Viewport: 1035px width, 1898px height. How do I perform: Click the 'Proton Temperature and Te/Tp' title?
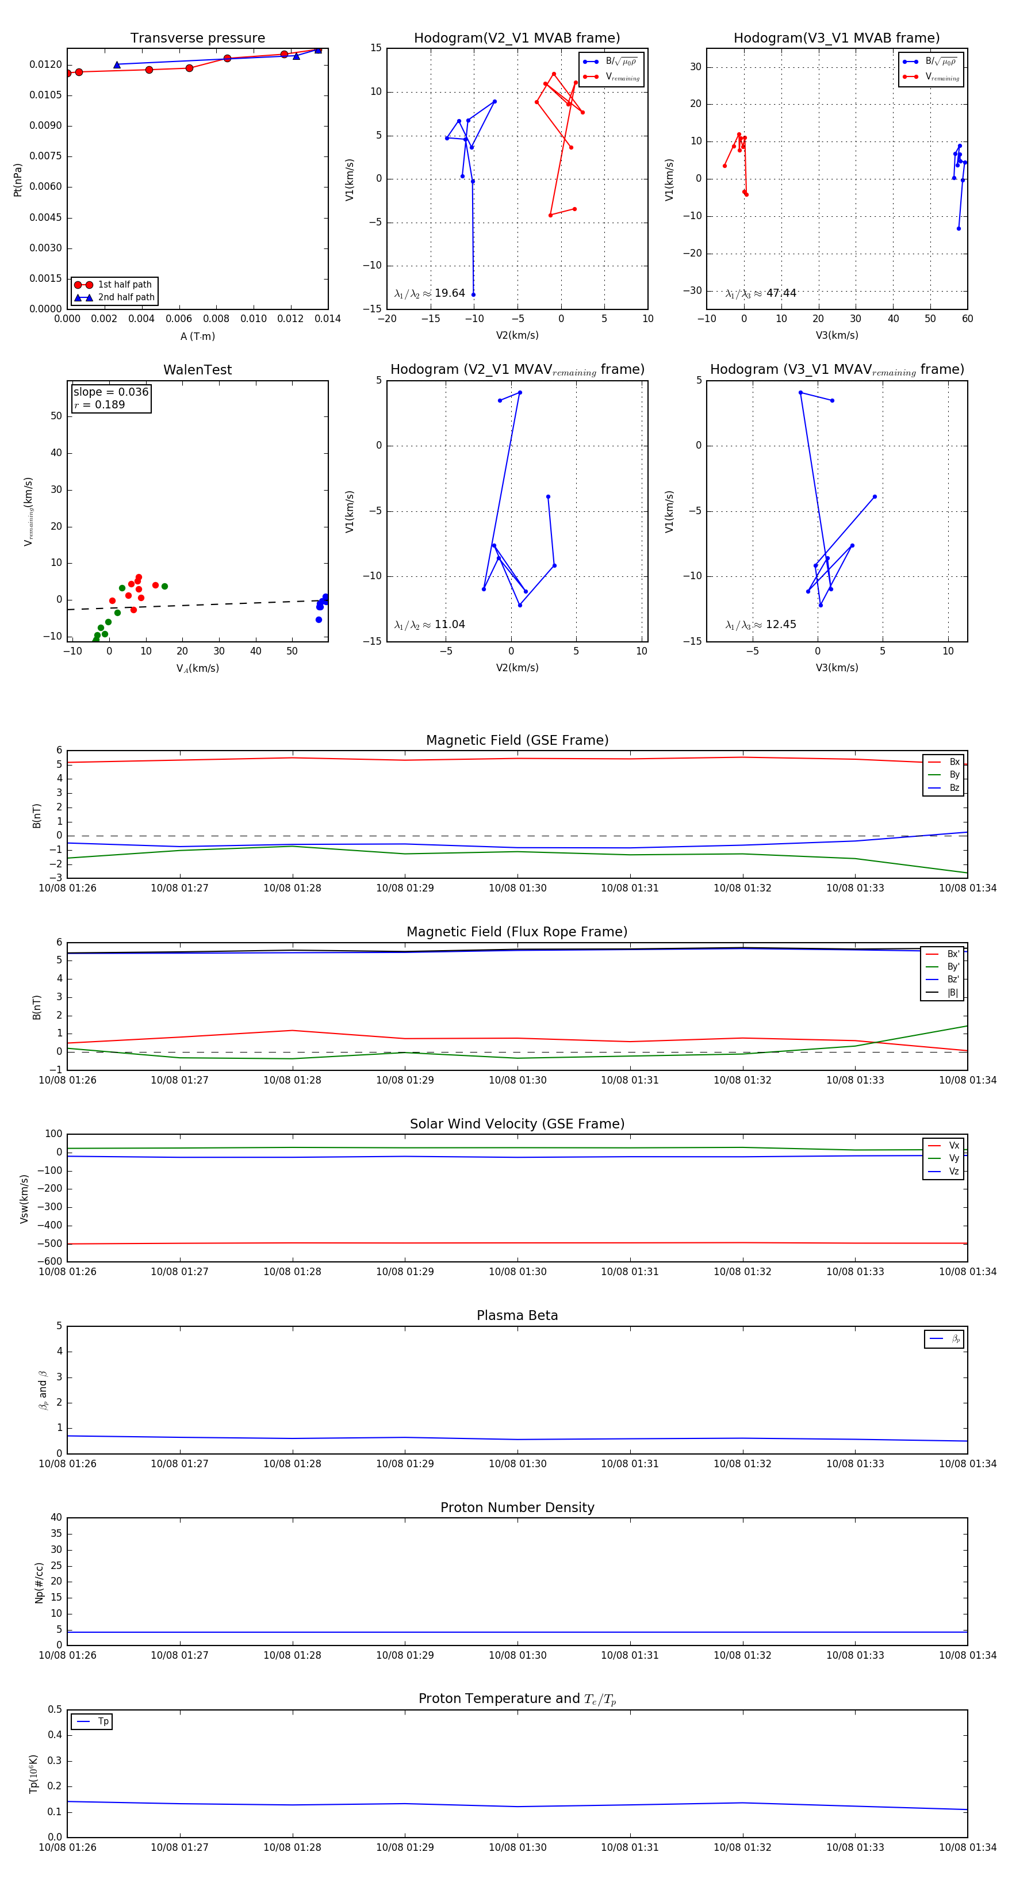pyautogui.click(x=517, y=1699)
